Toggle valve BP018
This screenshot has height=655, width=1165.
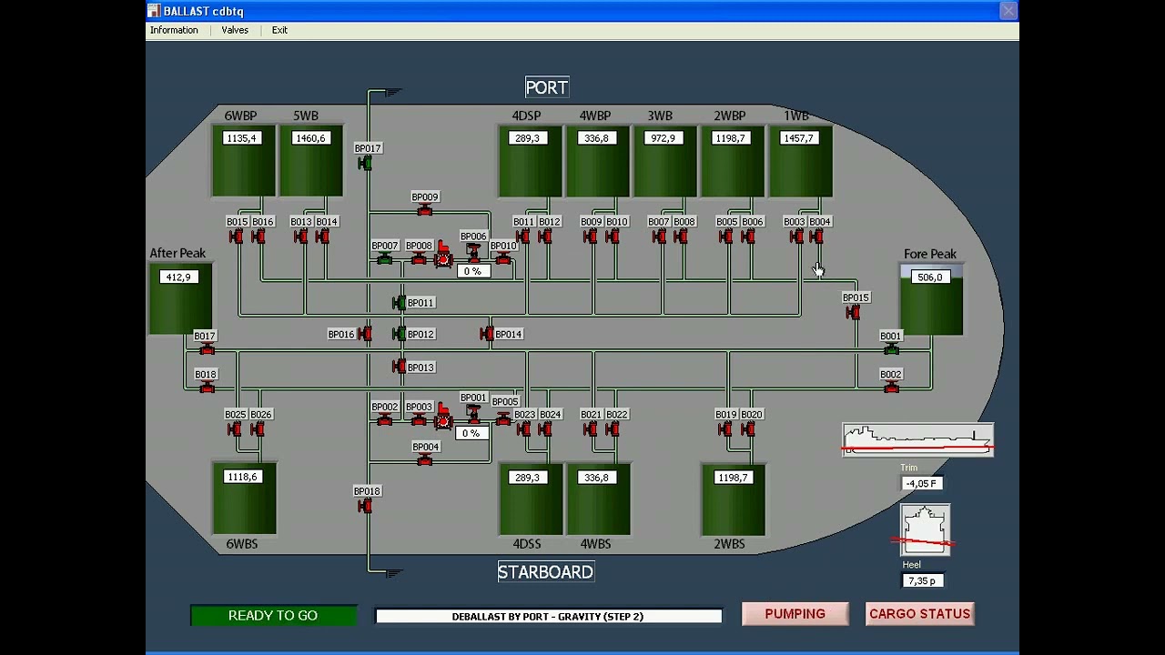(x=365, y=506)
